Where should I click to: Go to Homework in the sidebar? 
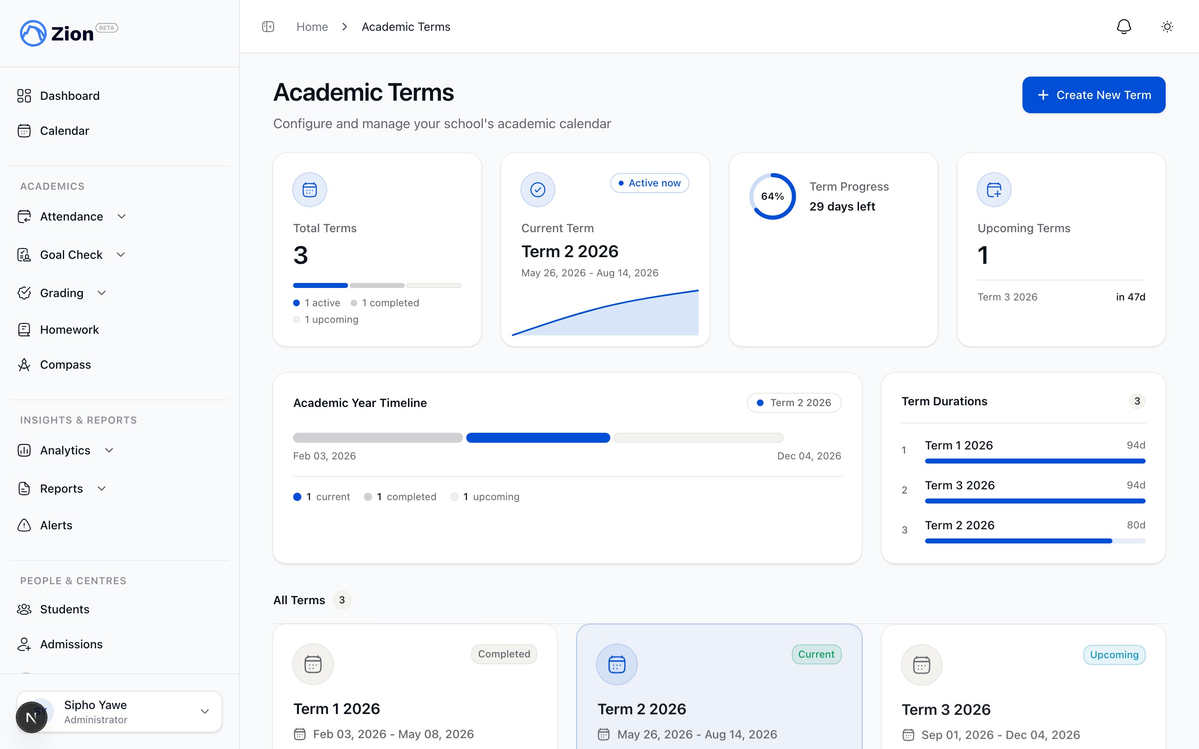[x=119, y=330]
